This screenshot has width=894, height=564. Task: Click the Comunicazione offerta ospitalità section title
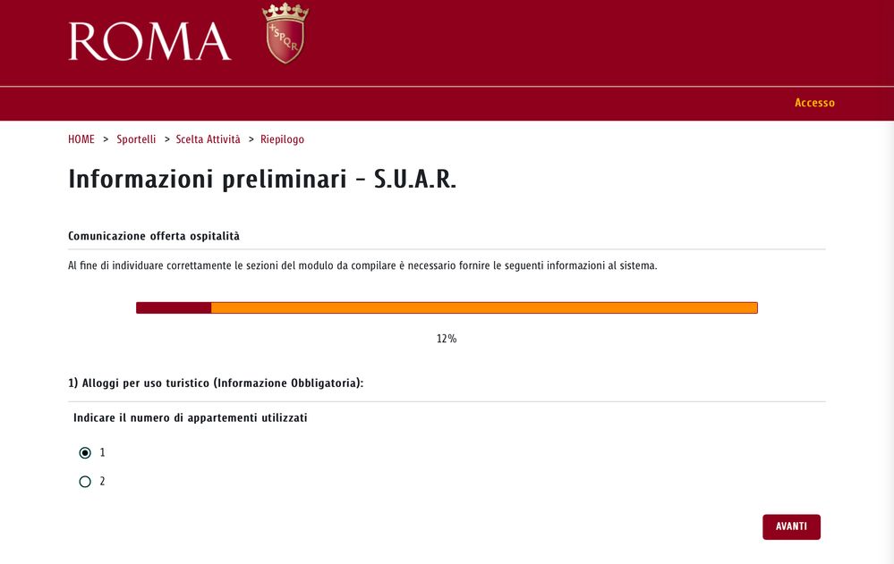[154, 237]
